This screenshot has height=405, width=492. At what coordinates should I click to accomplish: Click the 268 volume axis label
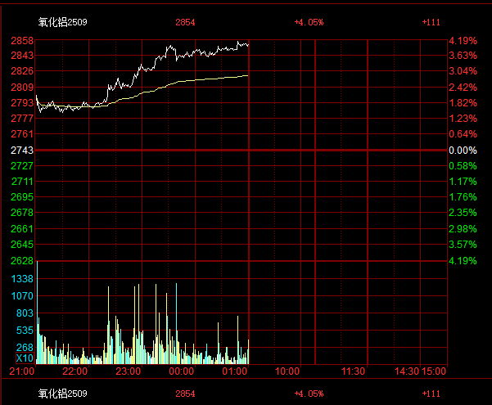tap(25, 347)
